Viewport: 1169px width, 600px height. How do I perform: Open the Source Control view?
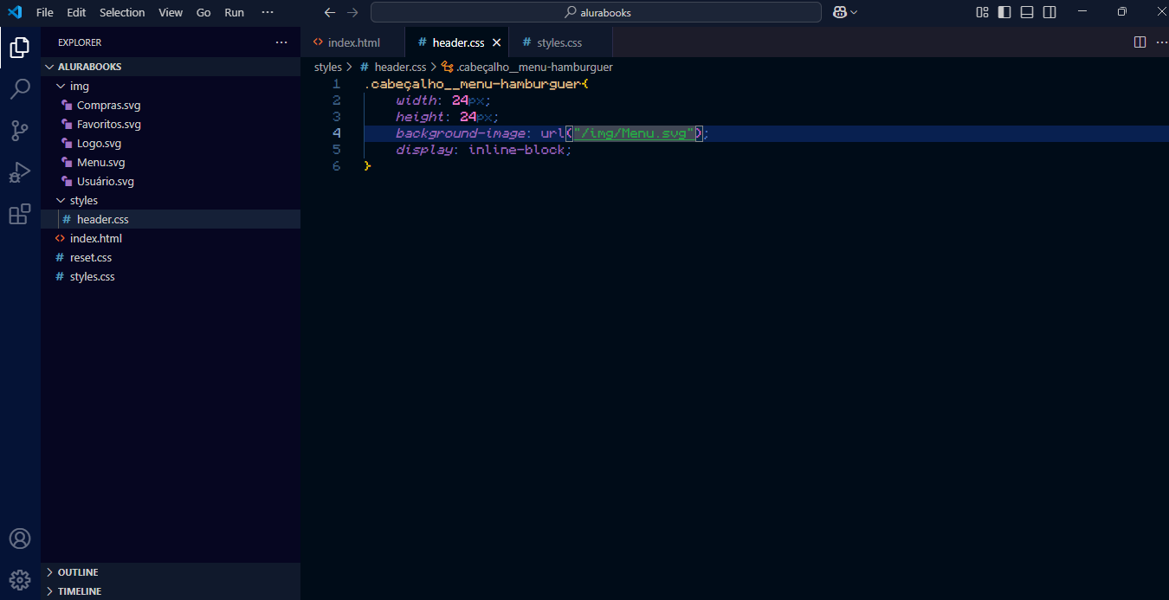click(x=20, y=130)
